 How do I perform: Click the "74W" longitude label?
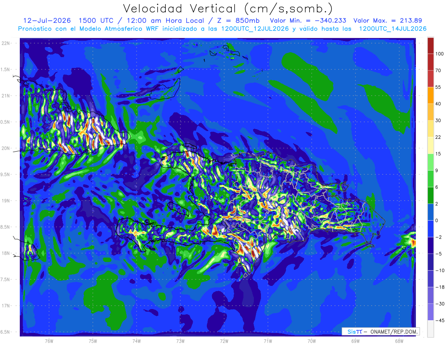pos(137,341)
